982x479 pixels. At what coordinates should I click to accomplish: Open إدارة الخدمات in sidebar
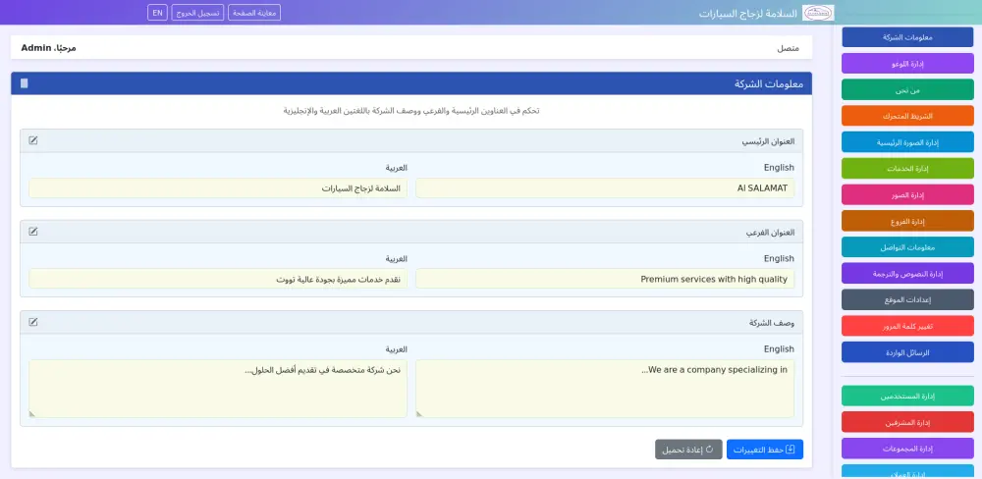[x=907, y=169]
